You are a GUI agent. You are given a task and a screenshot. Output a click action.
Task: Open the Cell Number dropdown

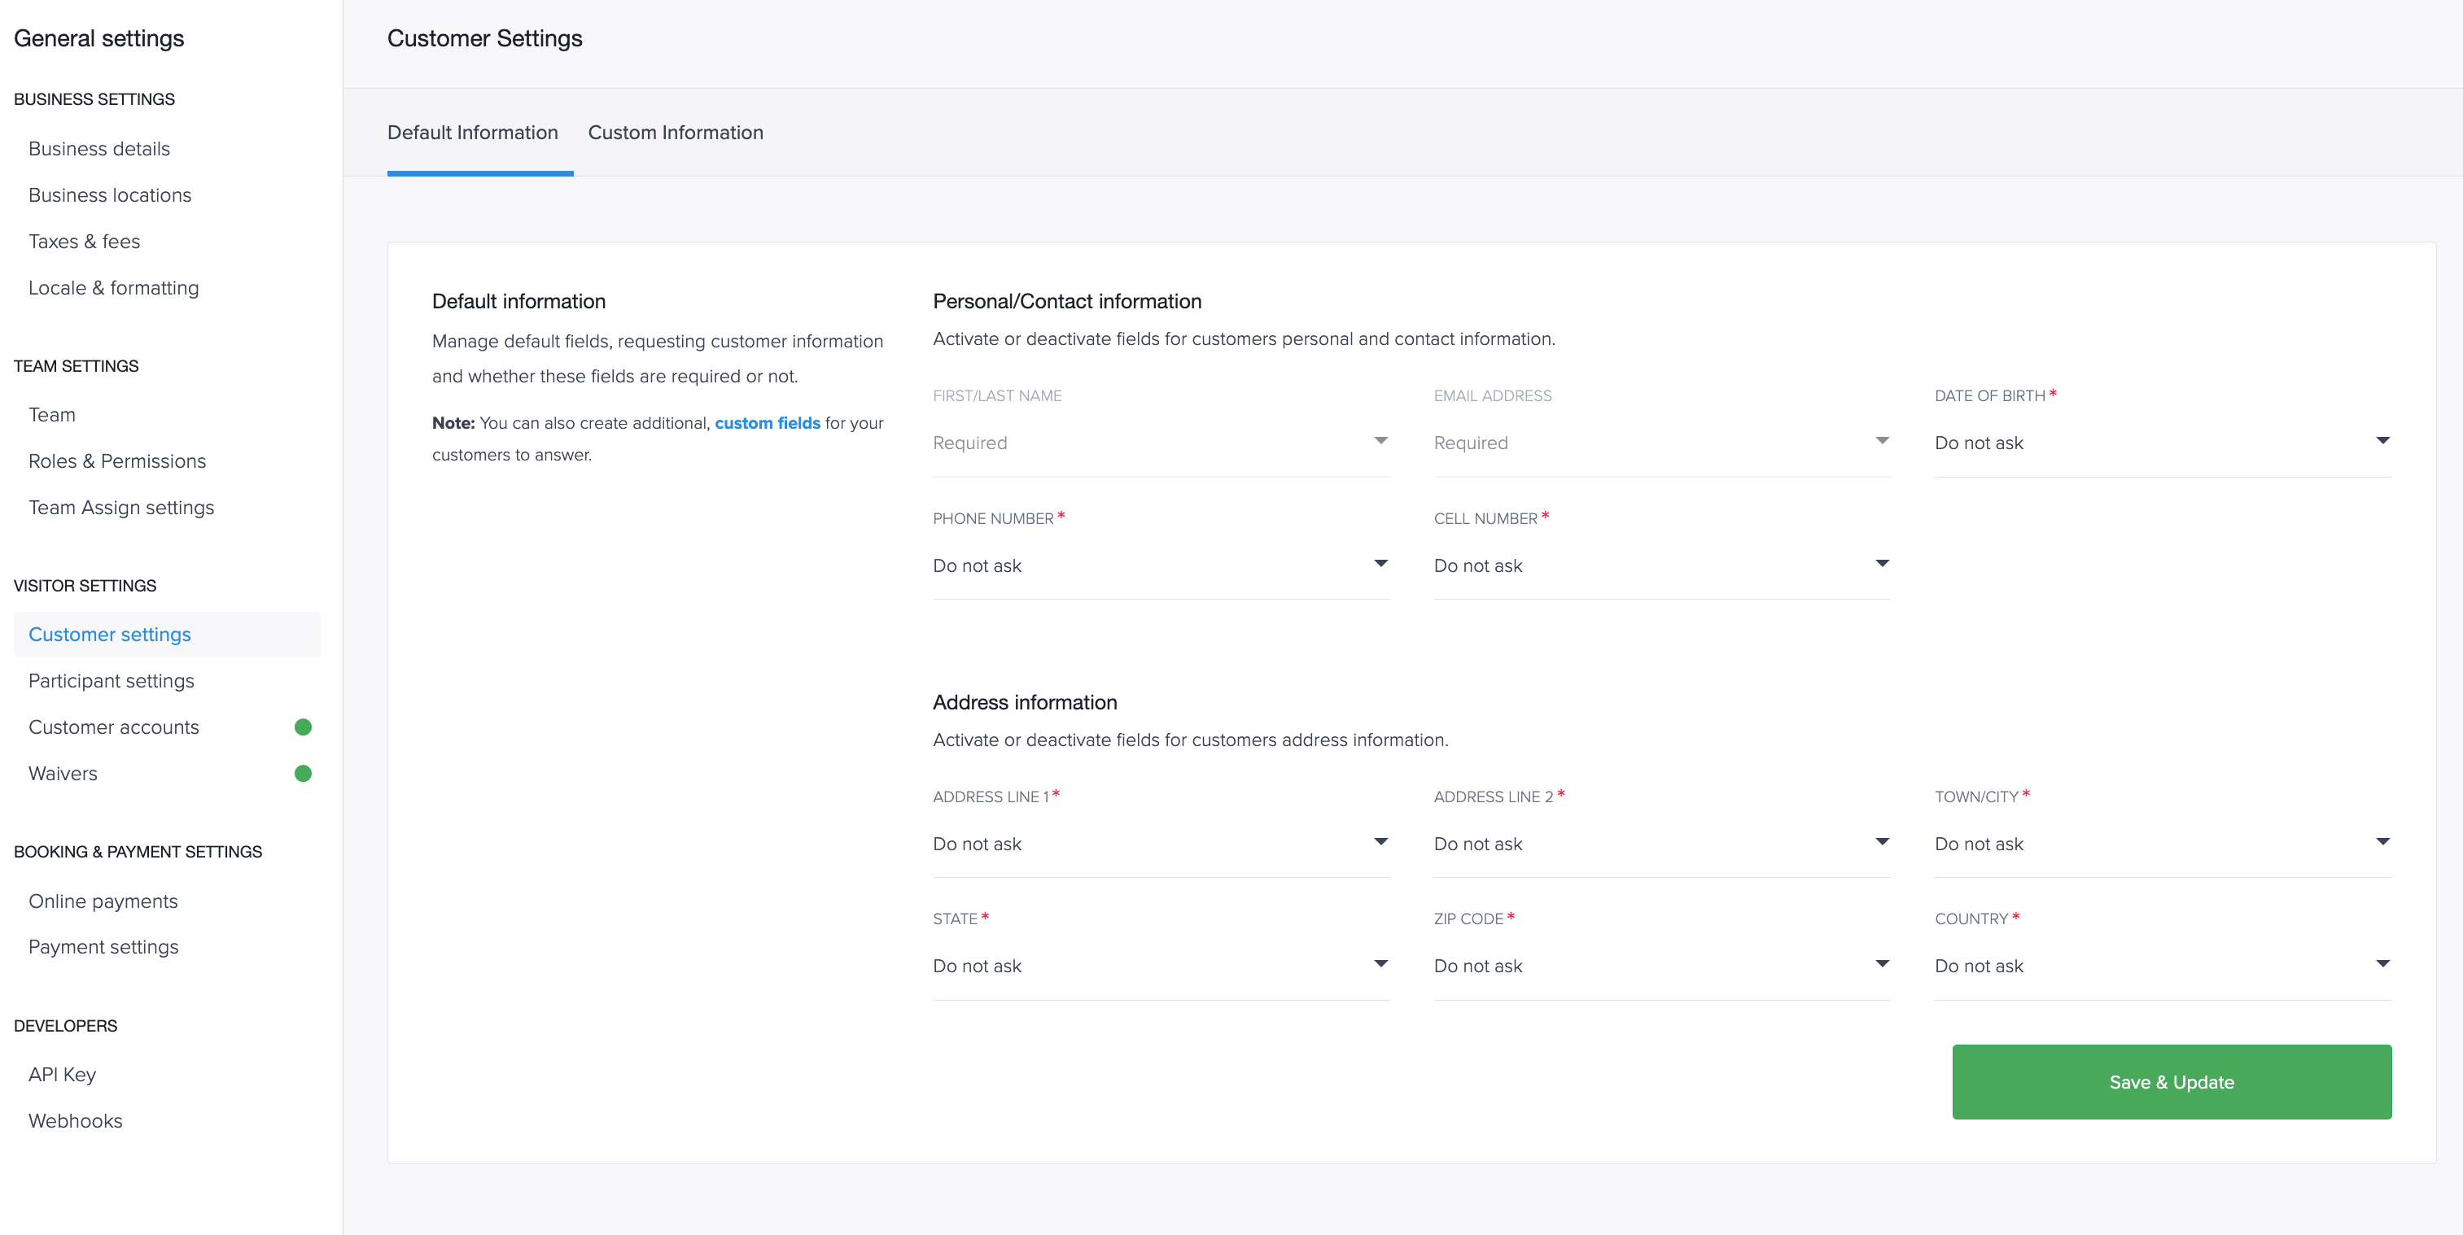coord(1662,565)
